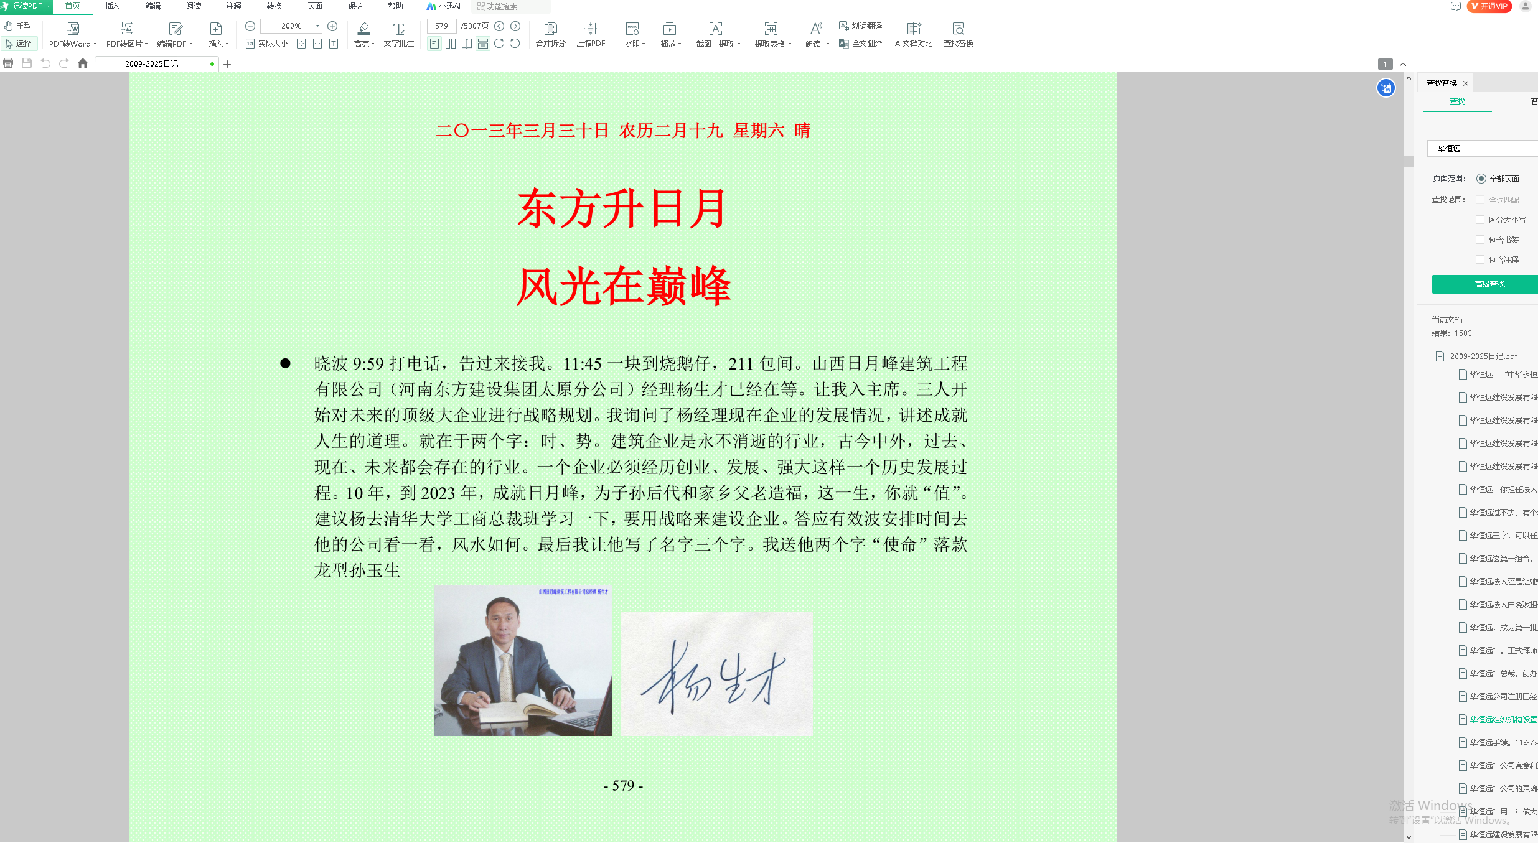
Task: Click the zoom in plus icon
Action: coord(332,26)
